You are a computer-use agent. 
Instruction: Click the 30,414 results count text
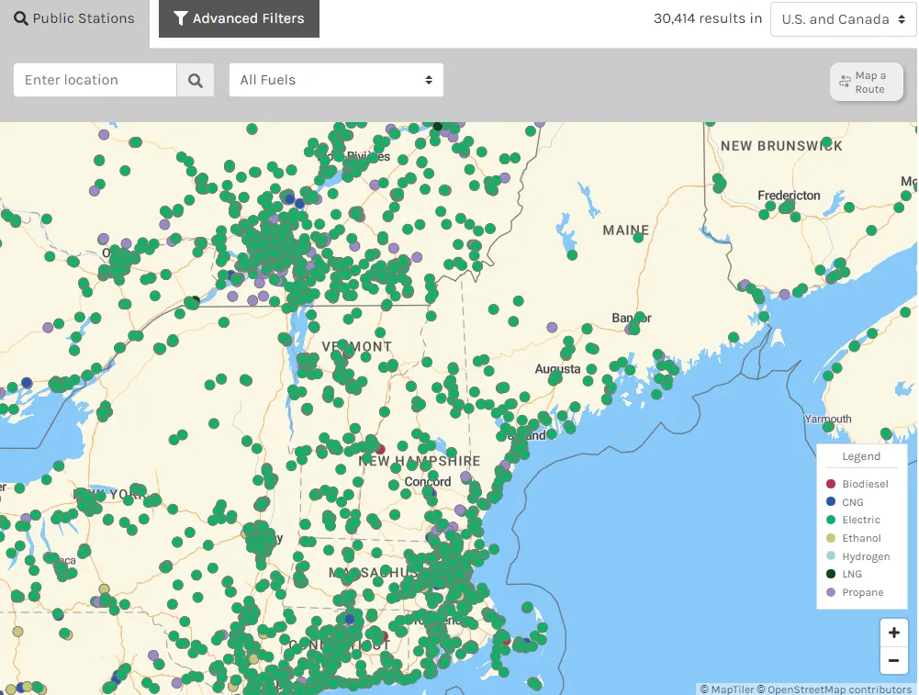click(708, 18)
